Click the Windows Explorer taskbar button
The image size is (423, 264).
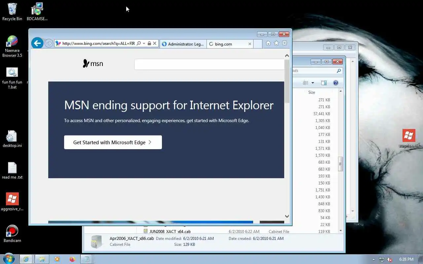click(x=42, y=259)
